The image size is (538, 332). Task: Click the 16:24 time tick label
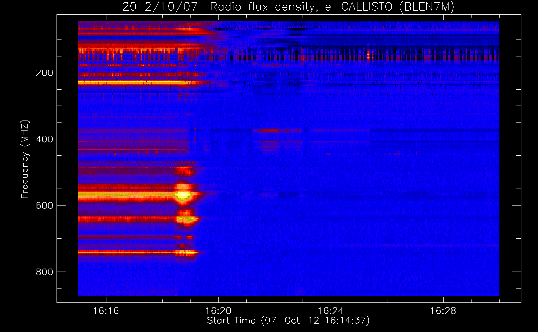pyautogui.click(x=331, y=311)
